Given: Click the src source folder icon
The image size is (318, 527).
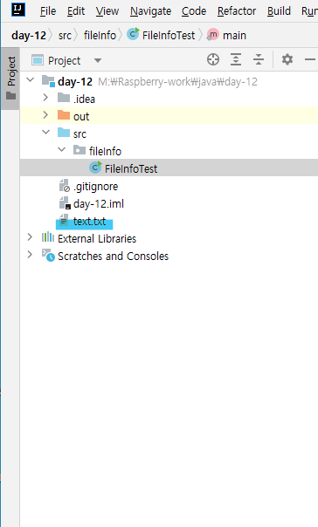Looking at the screenshot, I should [64, 133].
